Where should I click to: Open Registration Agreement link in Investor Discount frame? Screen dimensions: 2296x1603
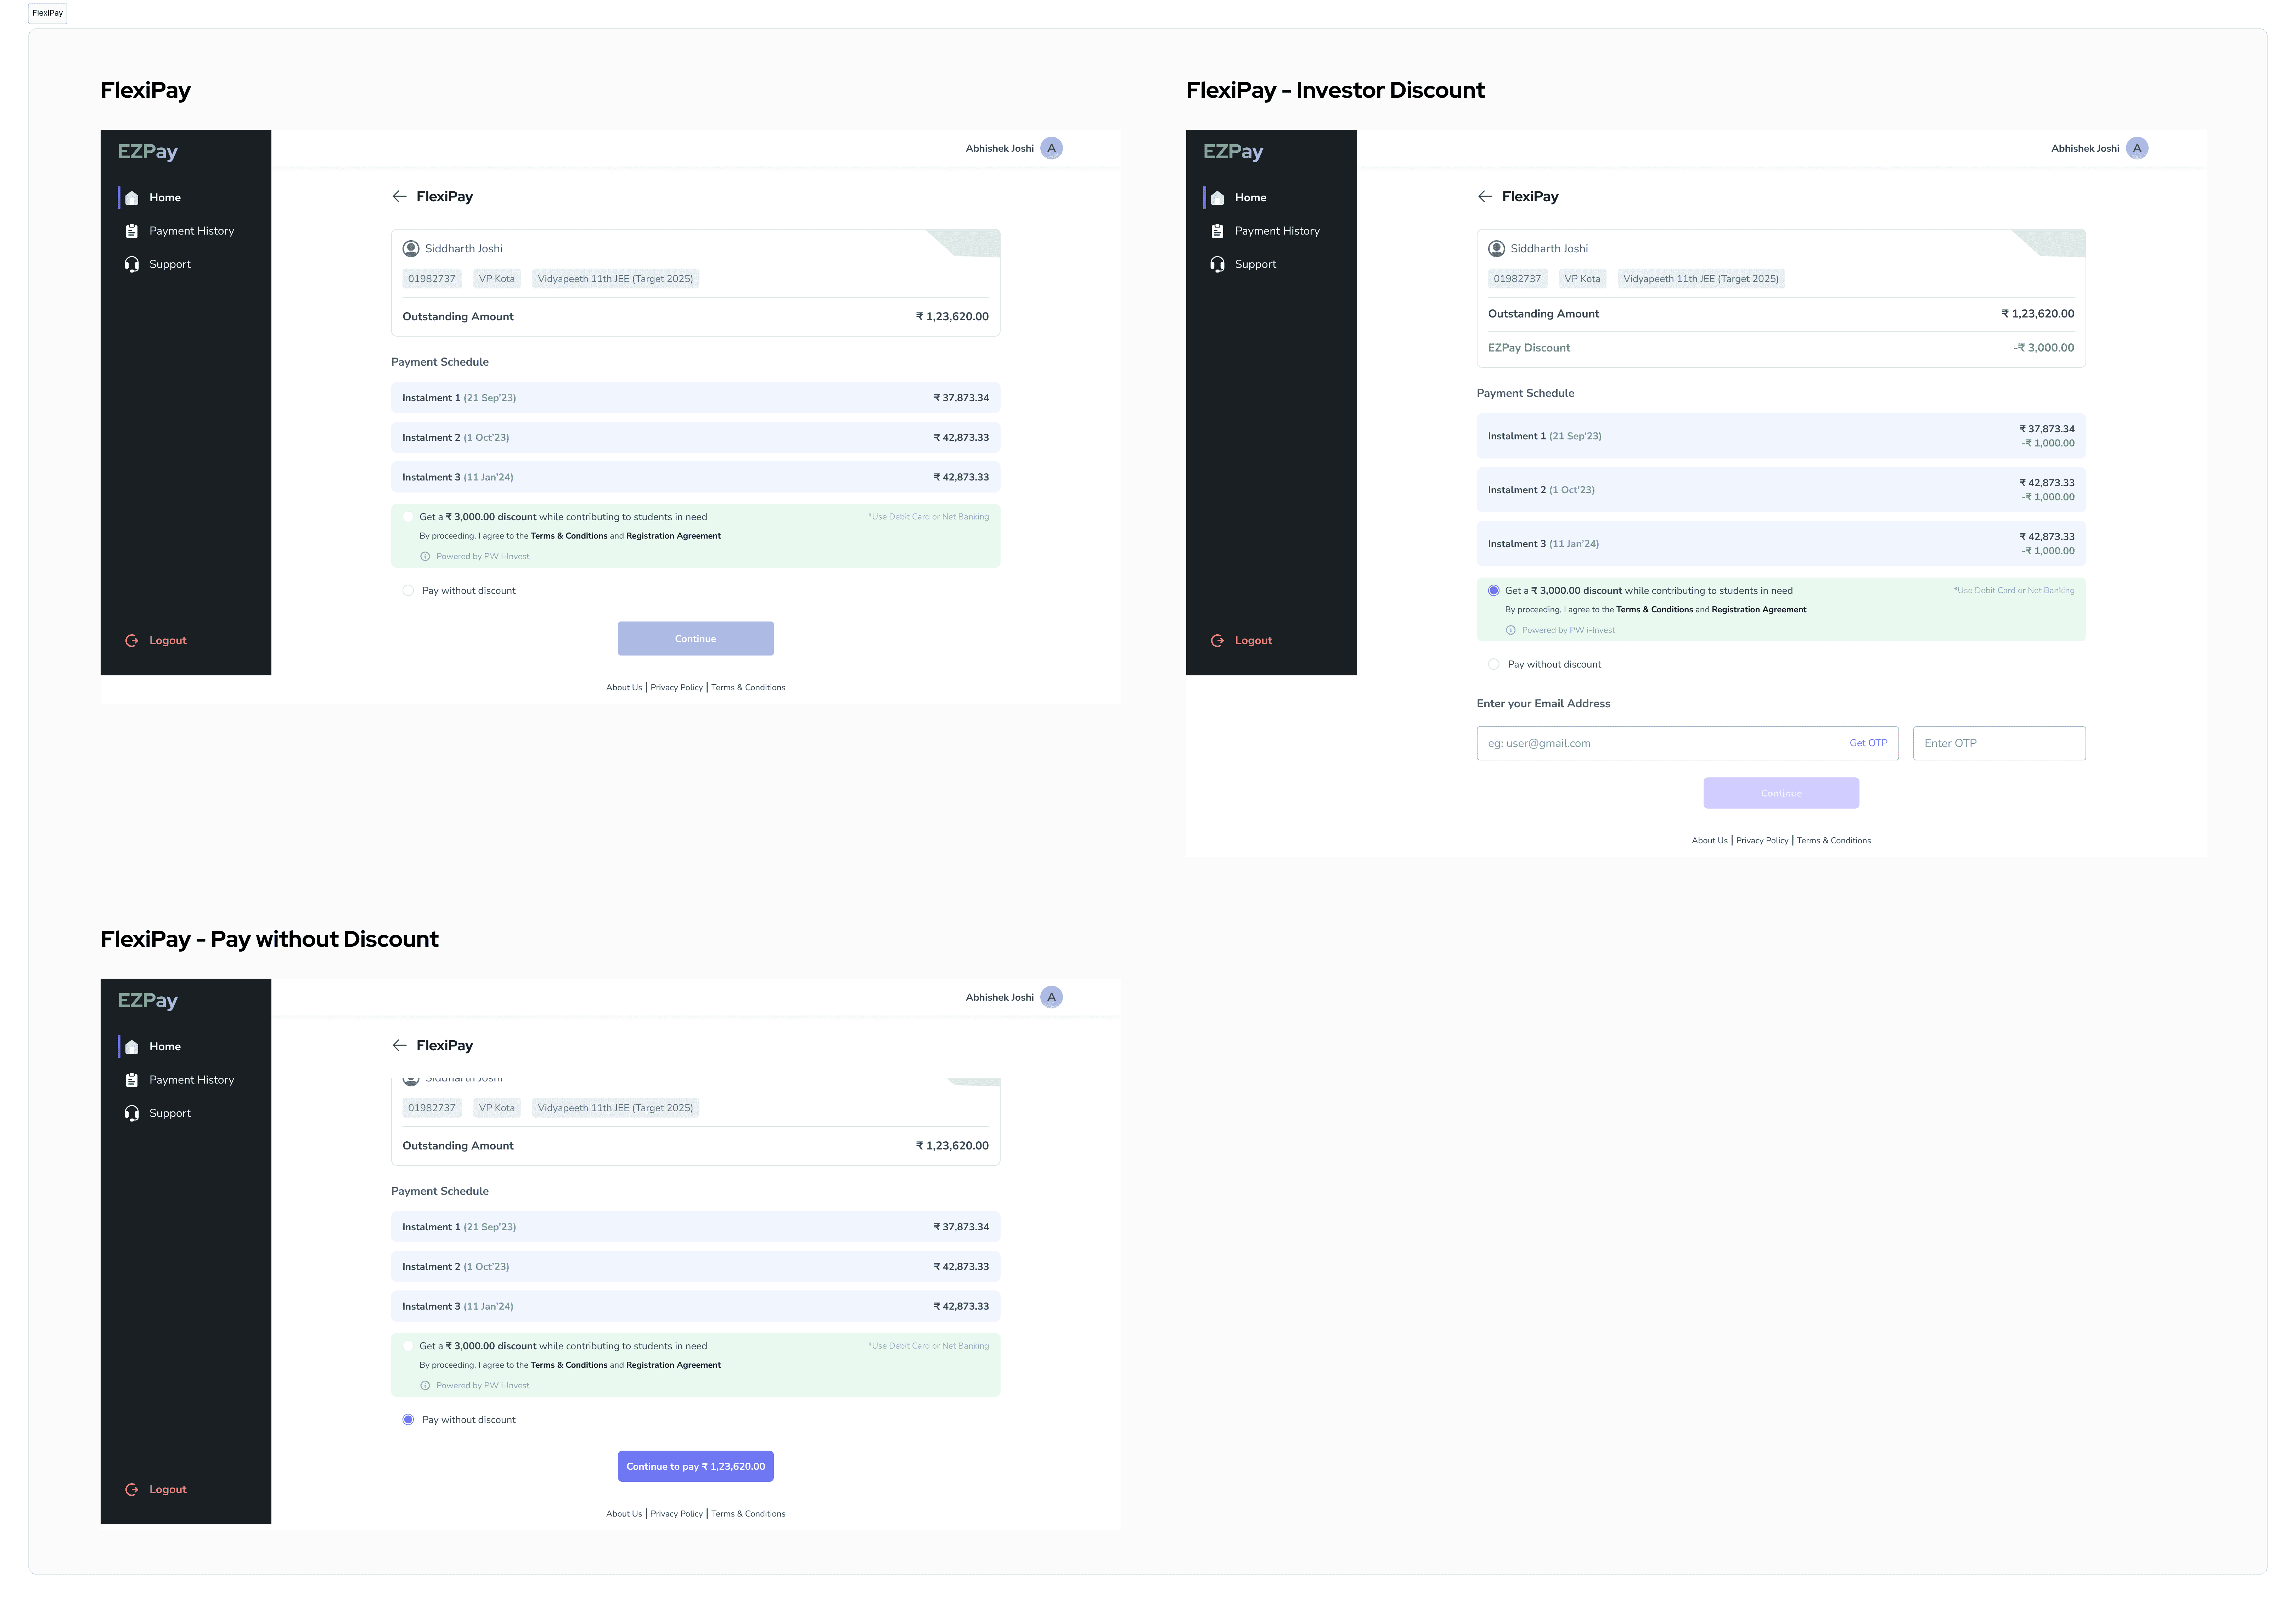pyautogui.click(x=1759, y=610)
